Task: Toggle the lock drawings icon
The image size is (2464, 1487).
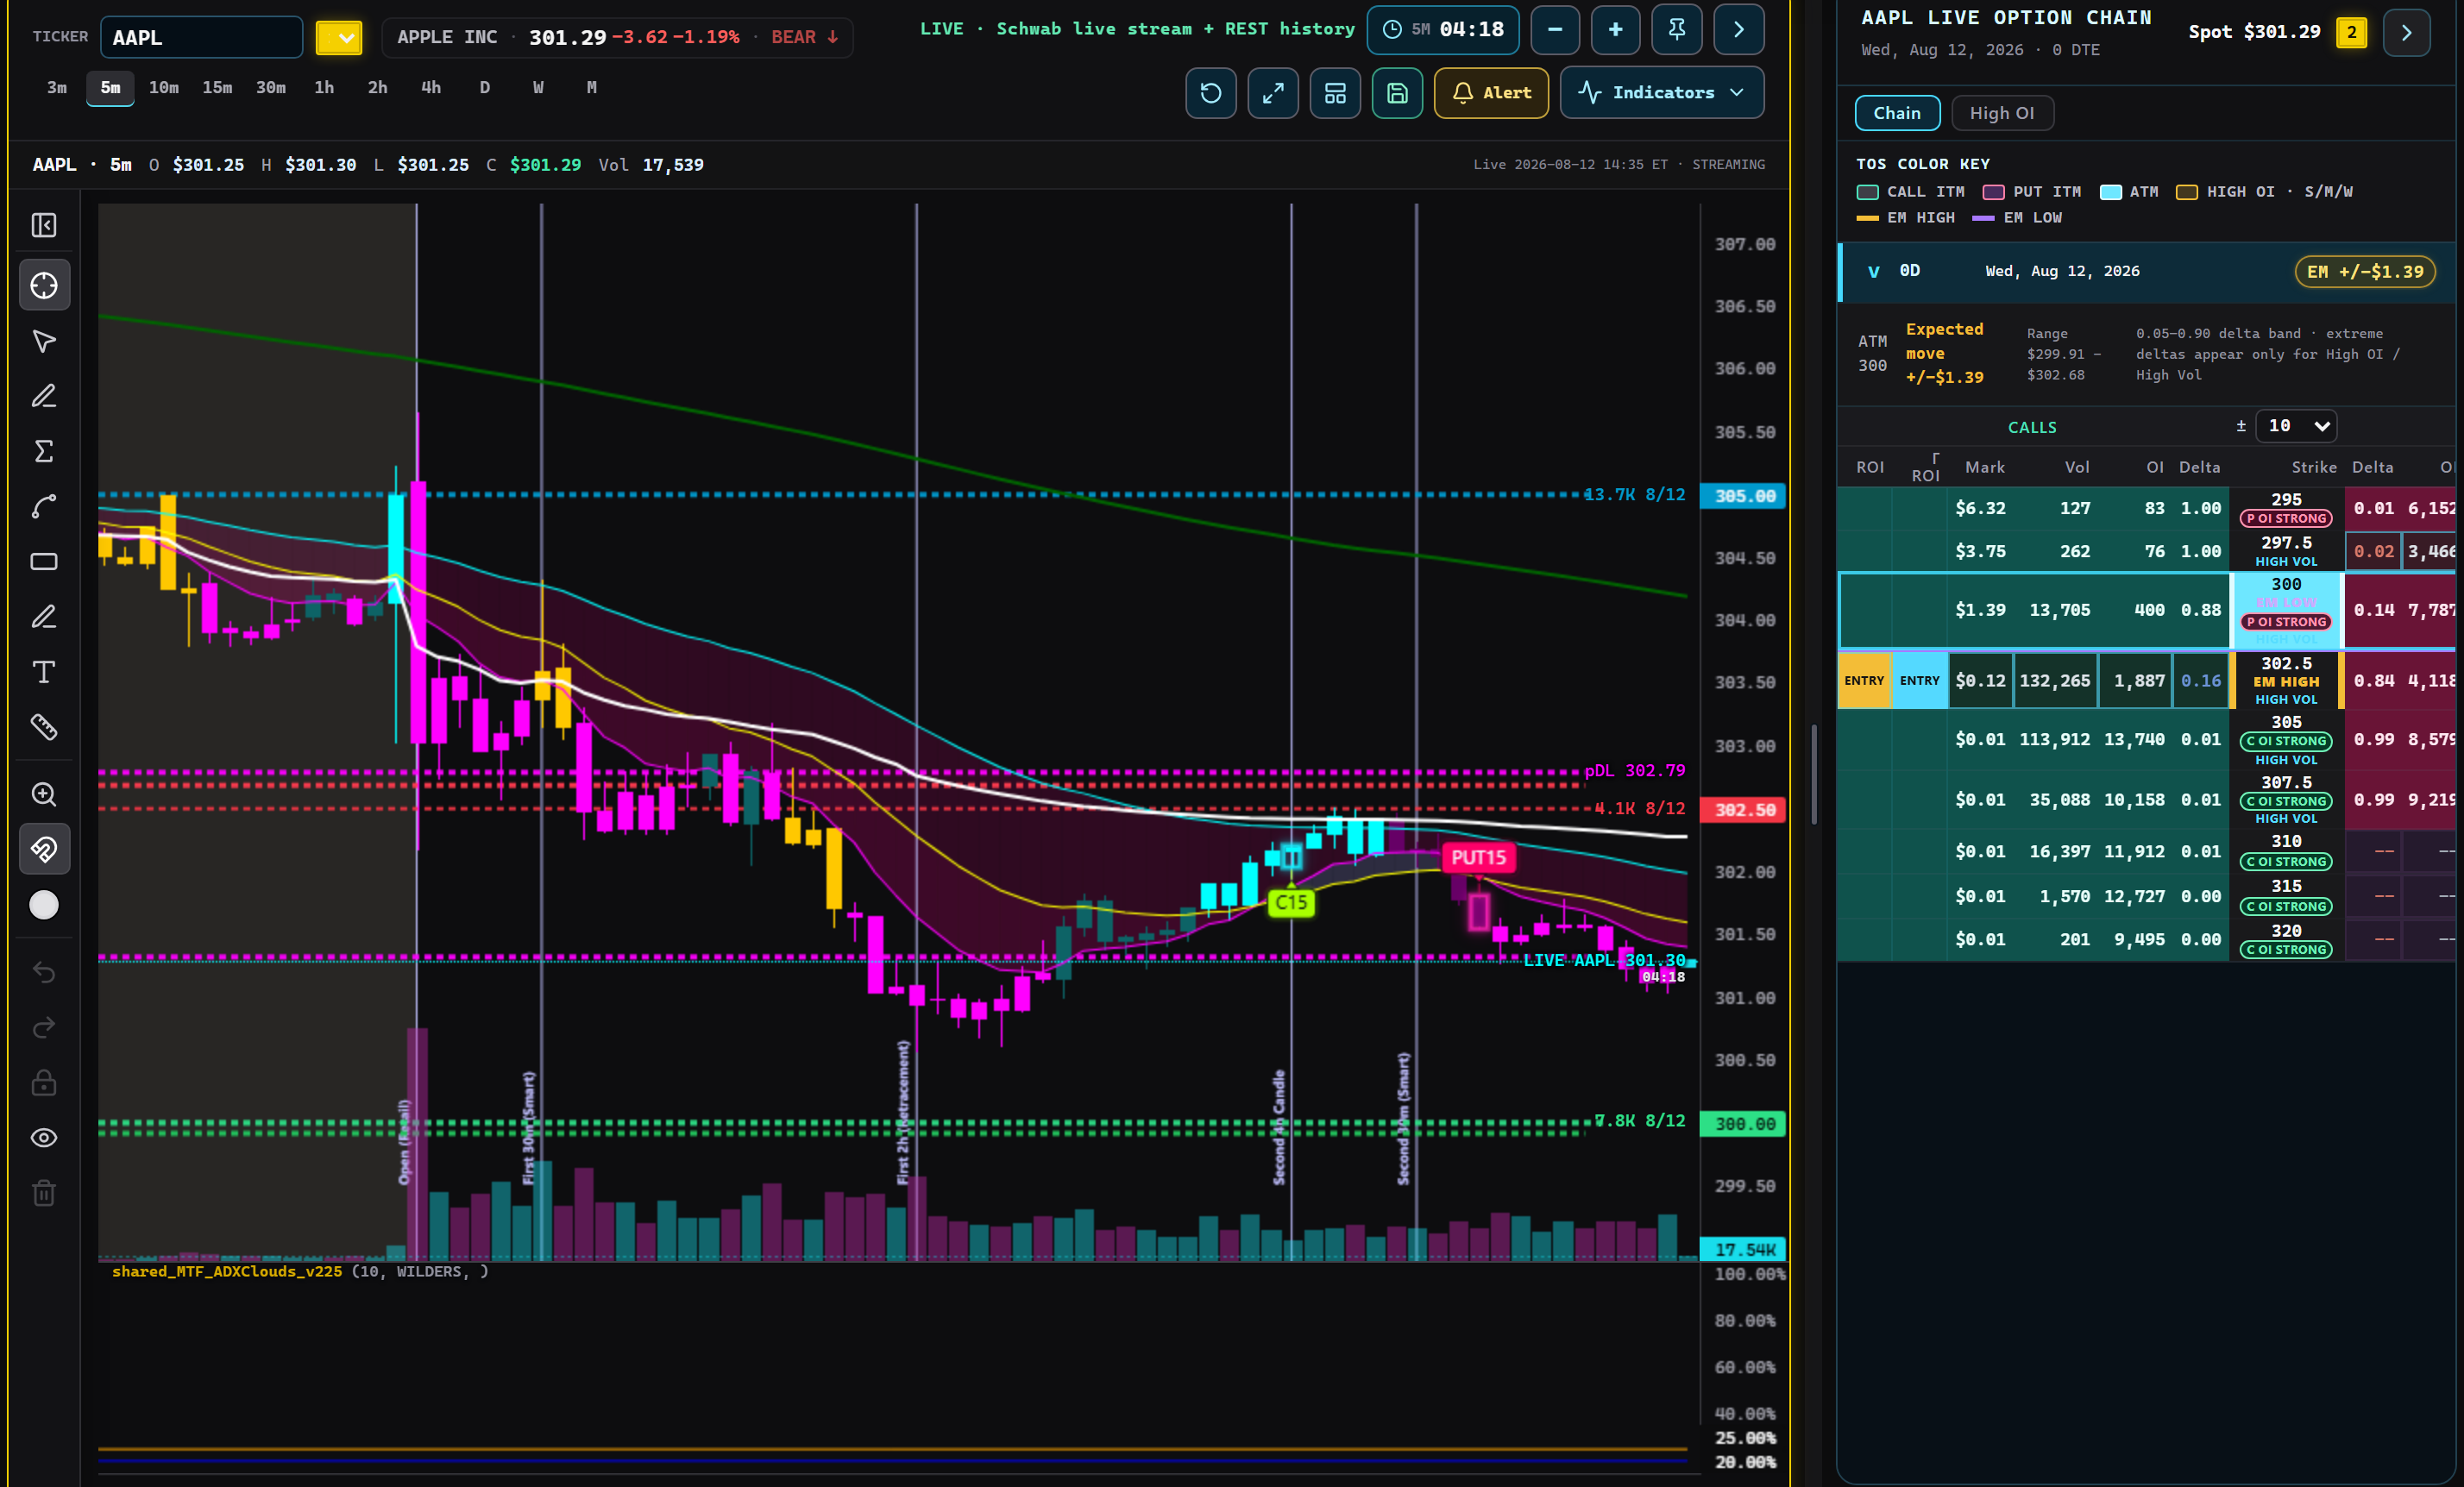Action: pos(44,1083)
